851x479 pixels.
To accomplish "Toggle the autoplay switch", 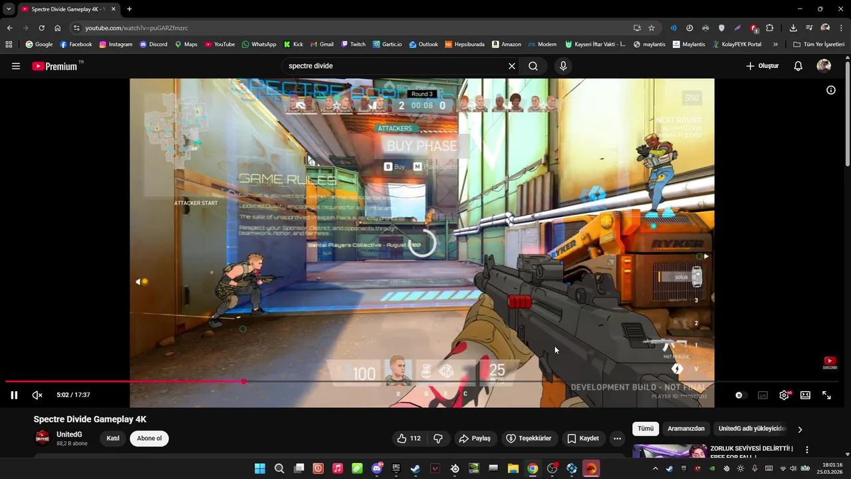I will [x=739, y=395].
